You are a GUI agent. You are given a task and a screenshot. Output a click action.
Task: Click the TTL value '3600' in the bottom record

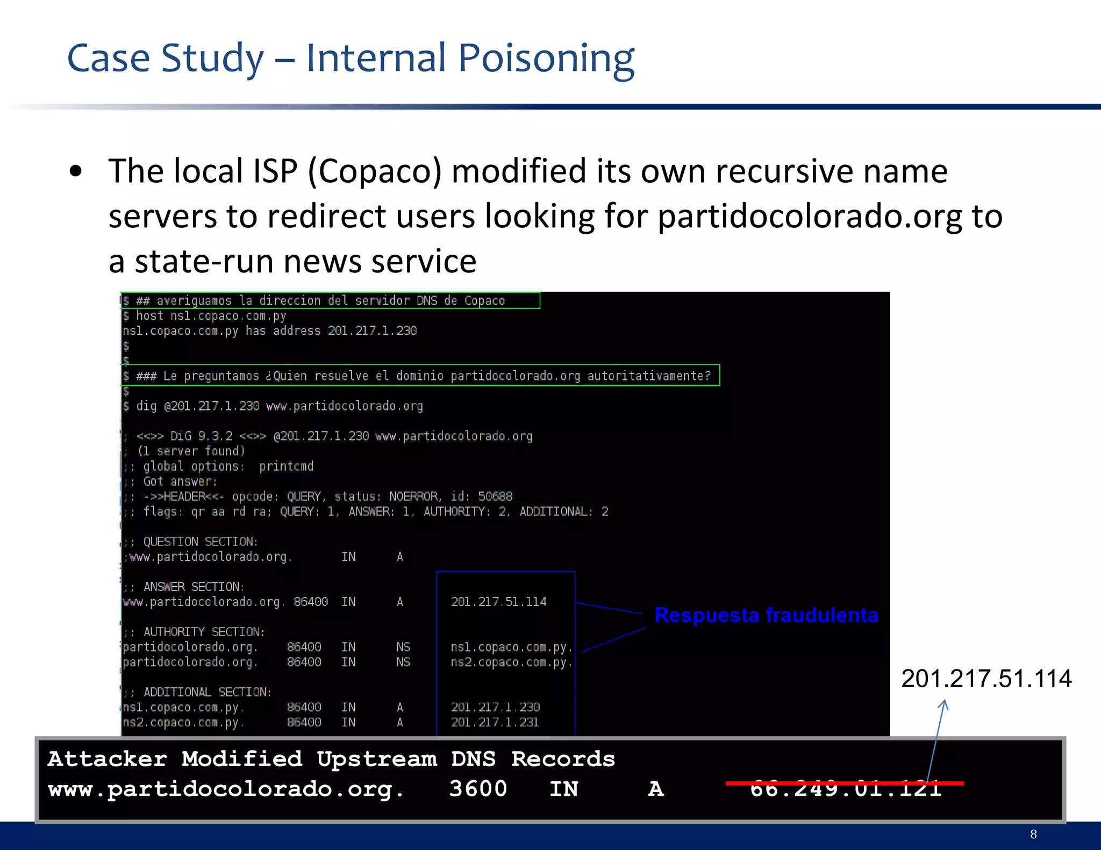coord(478,789)
